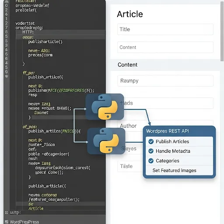Screen dimensions: 224x224
Task: Click the Raumpy input field
Action: point(165,80)
